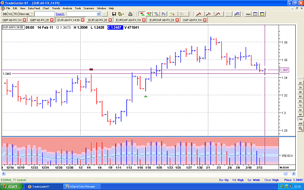Expand the search results combo box
Image resolution: width=304 pixels, height=190 pixels.
pyautogui.click(x=98, y=14)
